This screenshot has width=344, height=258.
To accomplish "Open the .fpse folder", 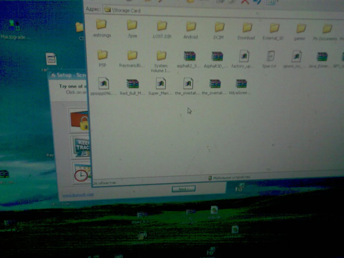I will (x=132, y=29).
